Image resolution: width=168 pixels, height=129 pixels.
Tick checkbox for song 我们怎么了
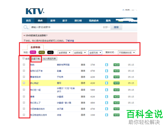[x=24, y=102]
